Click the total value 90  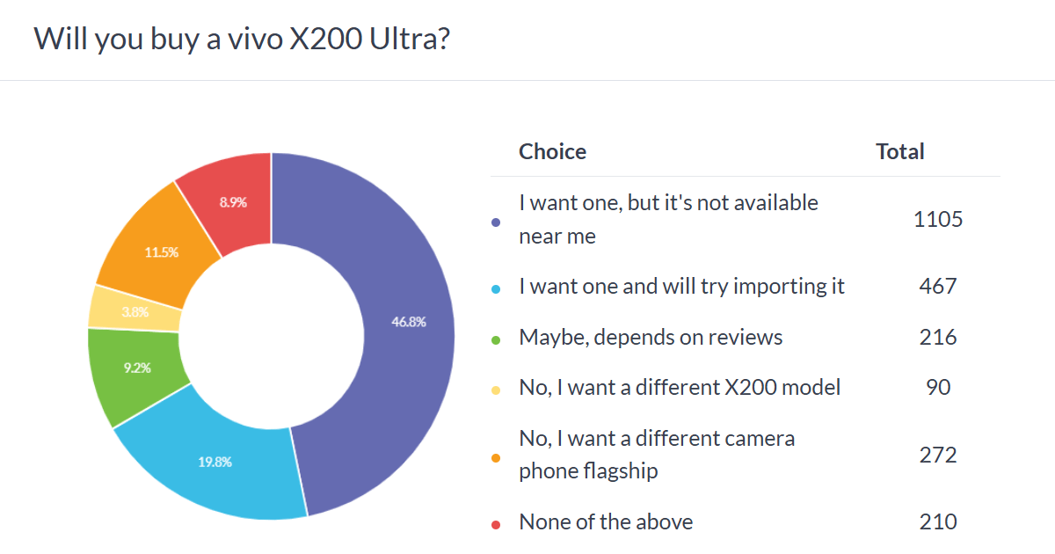pos(938,387)
